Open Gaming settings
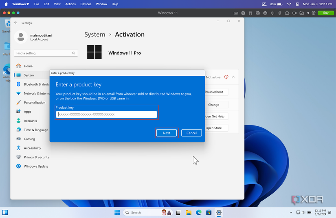336x218 pixels. (x=32, y=139)
